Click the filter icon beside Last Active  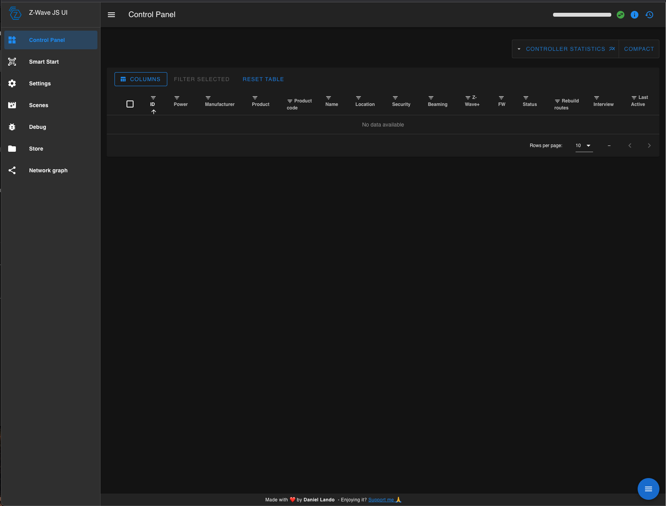(x=634, y=98)
